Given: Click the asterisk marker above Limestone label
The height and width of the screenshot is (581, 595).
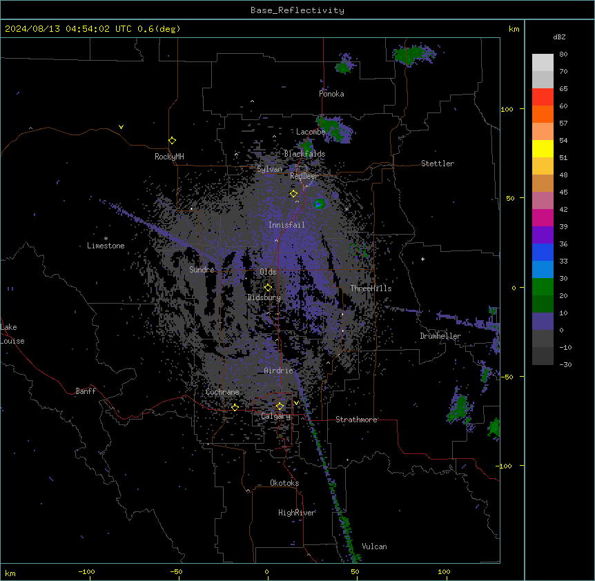Looking at the screenshot, I should click(106, 239).
